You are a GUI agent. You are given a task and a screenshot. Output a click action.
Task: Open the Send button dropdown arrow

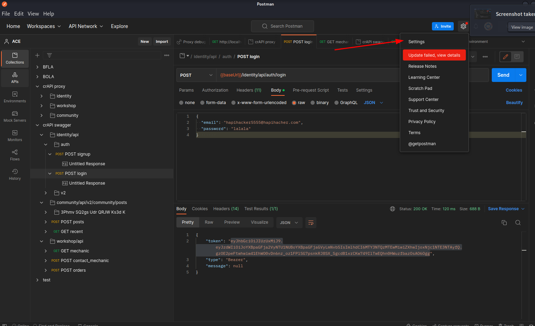click(521, 75)
